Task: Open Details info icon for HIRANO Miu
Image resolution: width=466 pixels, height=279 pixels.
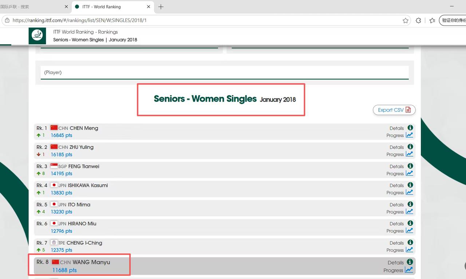Action: (410, 223)
